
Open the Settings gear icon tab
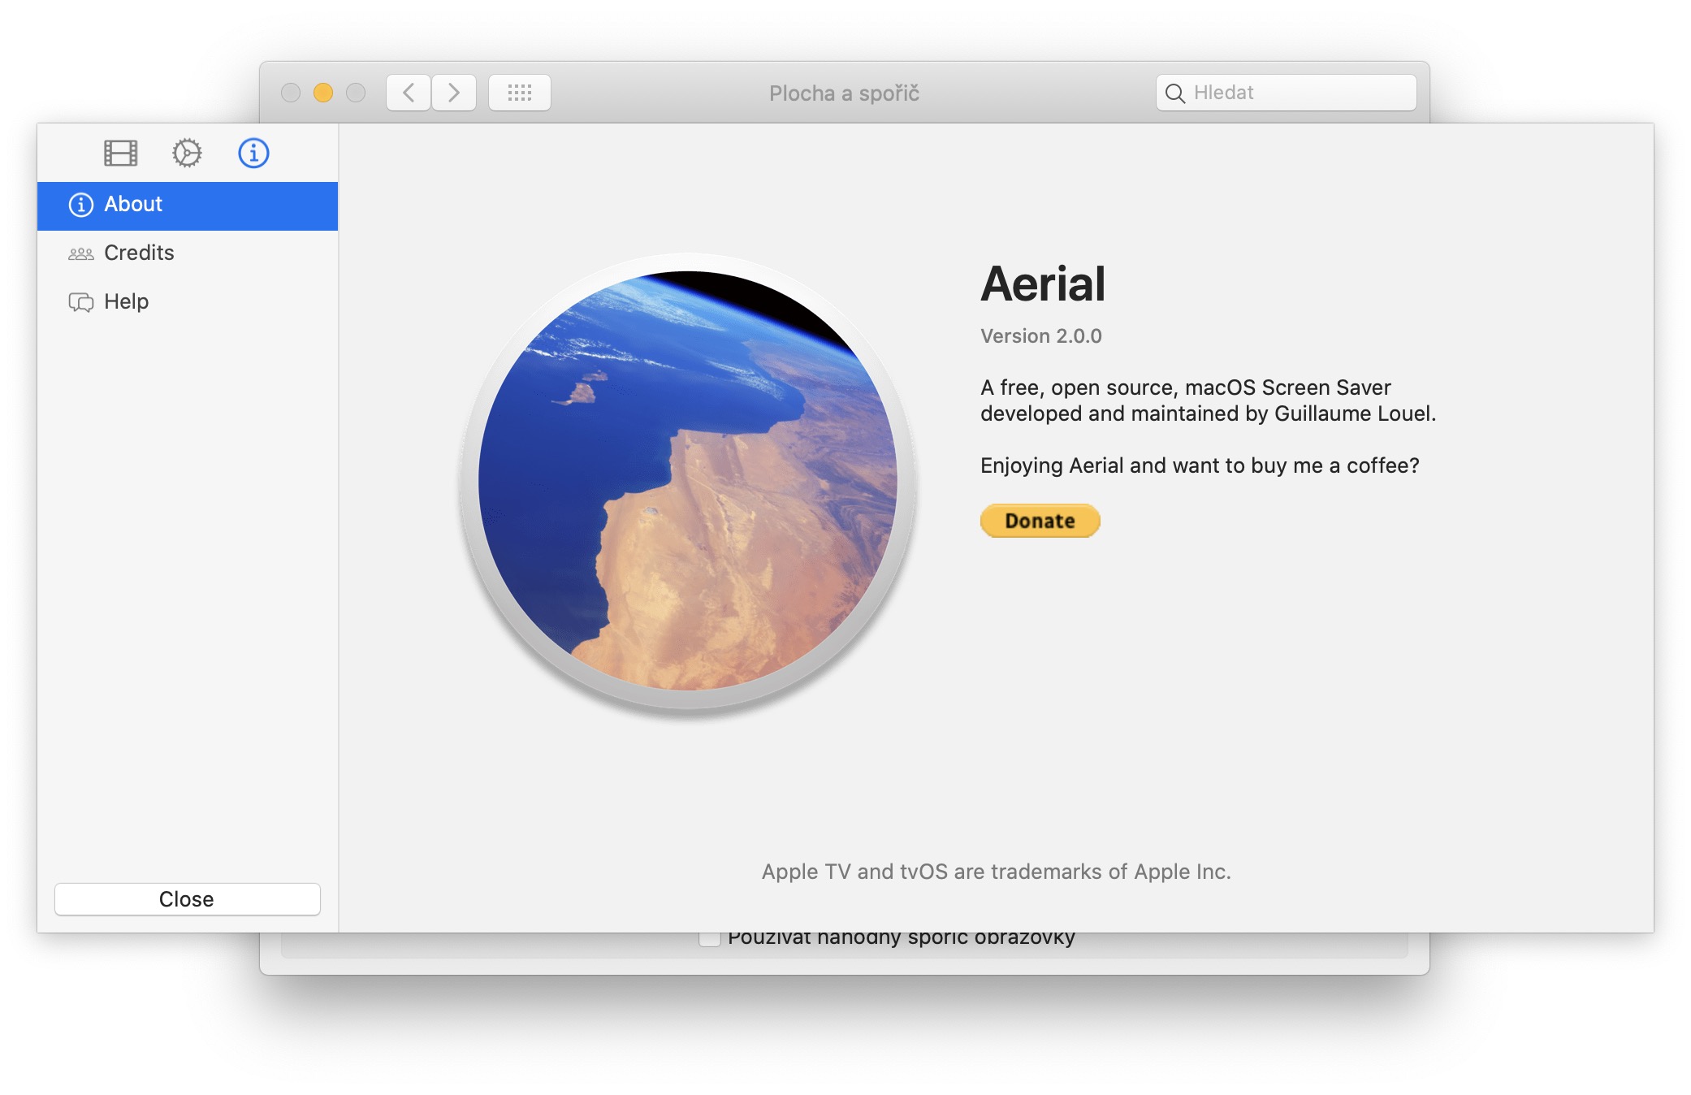187,153
